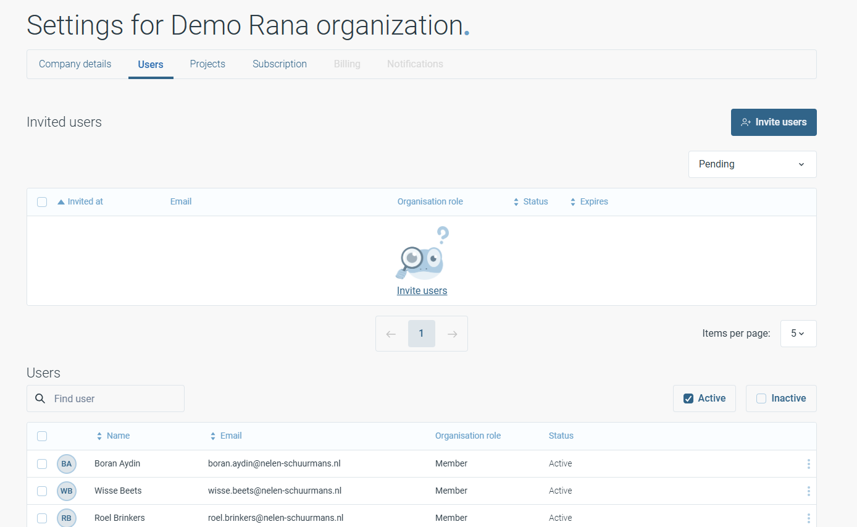The width and height of the screenshot is (857, 527).
Task: Click the greyed-out Billing tab
Action: coord(347,64)
